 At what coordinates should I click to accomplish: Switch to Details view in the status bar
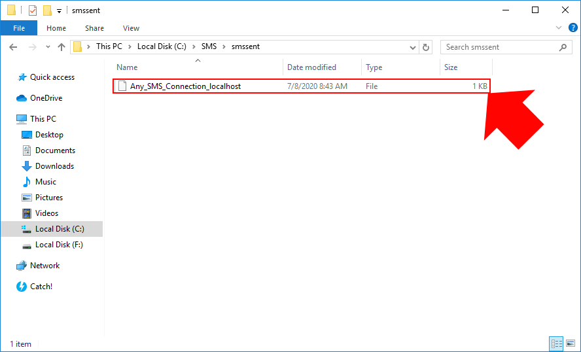tap(557, 343)
